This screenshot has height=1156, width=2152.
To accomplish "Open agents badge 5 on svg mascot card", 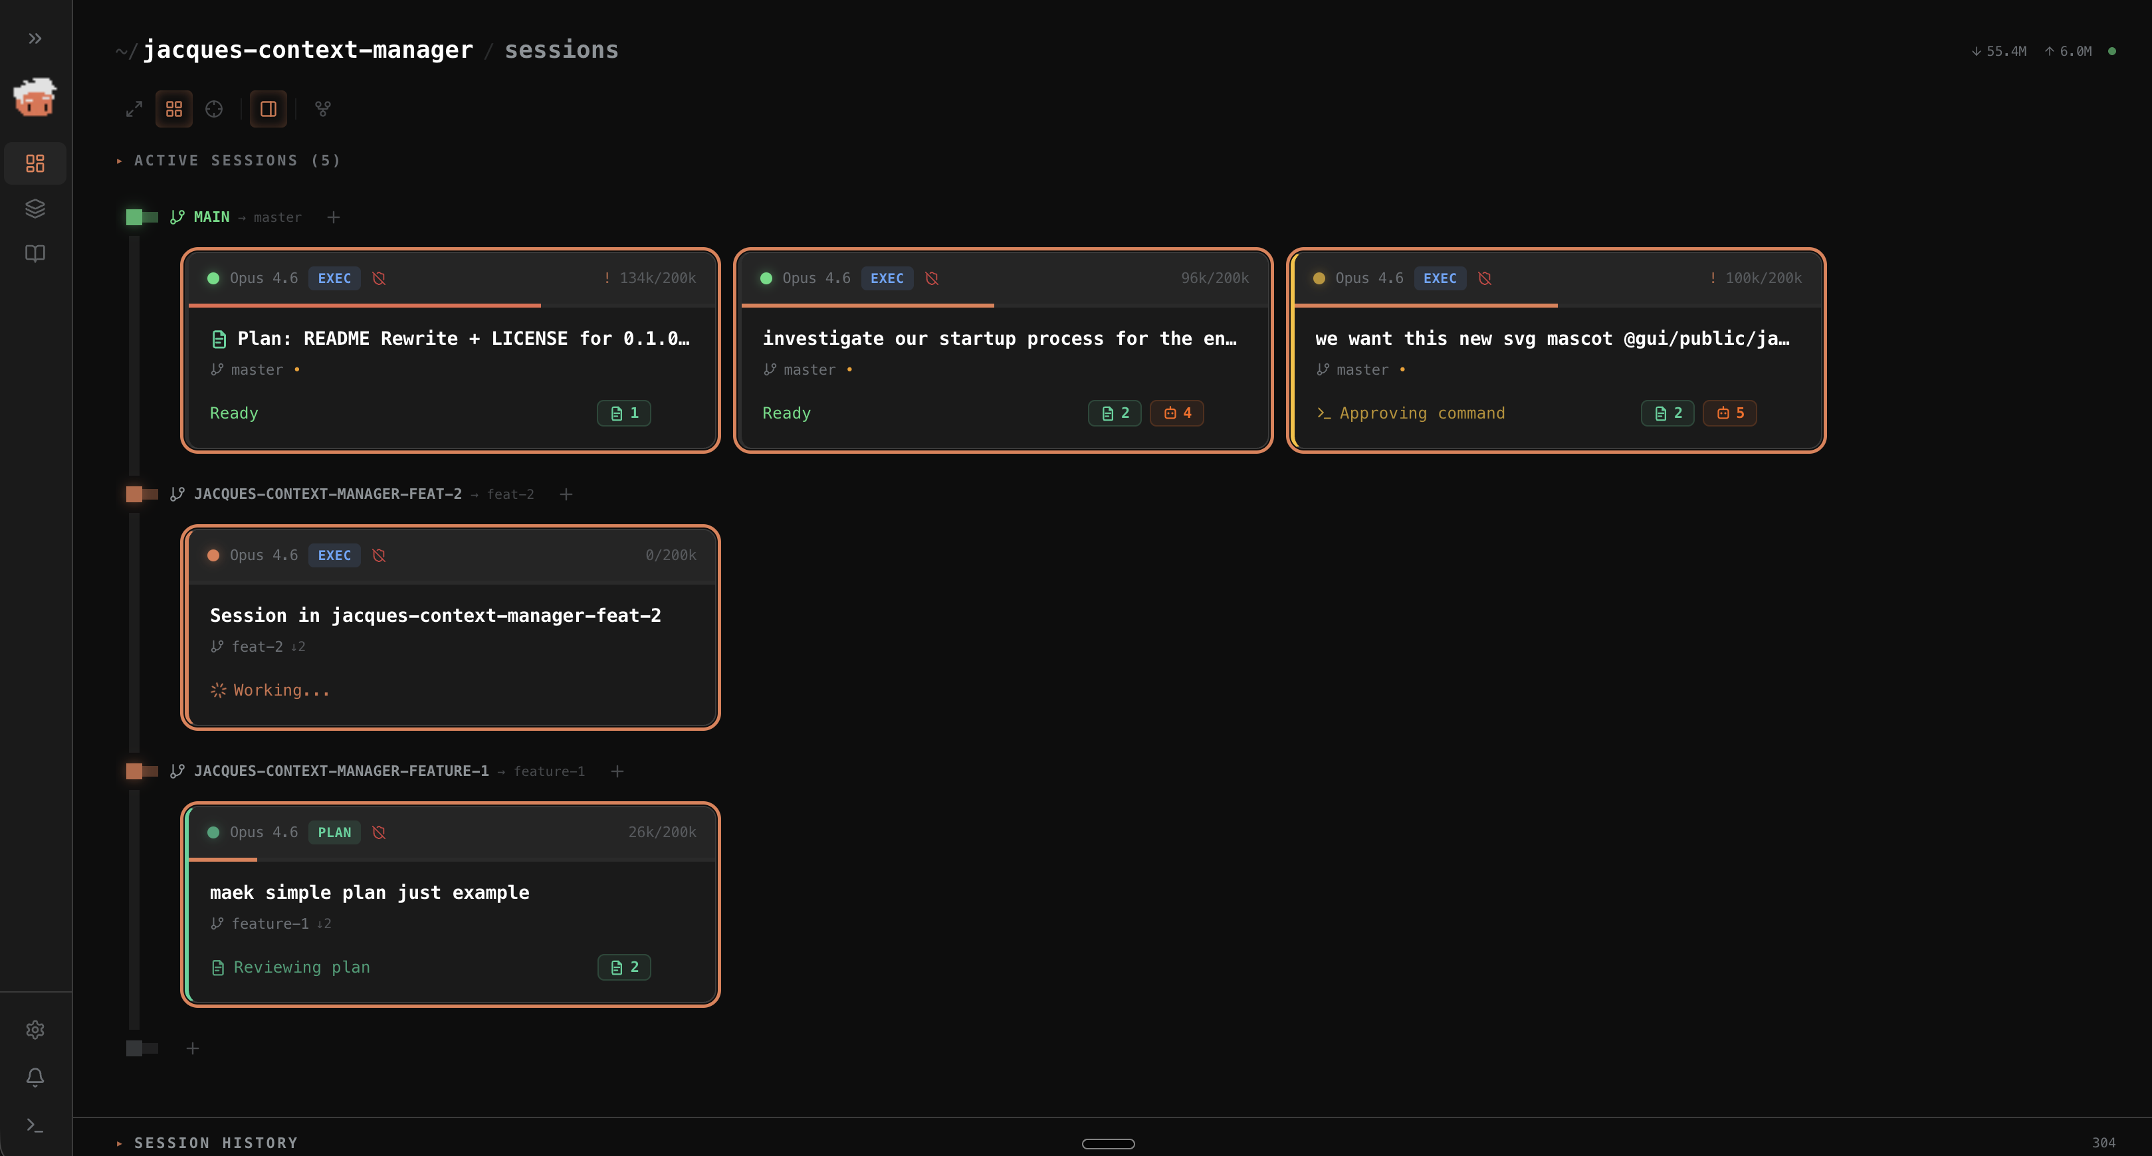I will [x=1729, y=413].
